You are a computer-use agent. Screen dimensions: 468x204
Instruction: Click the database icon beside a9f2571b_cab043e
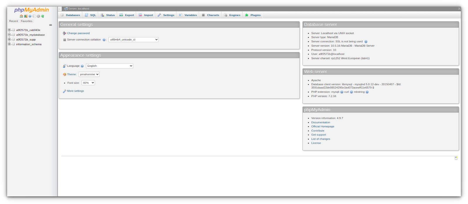tap(13, 30)
